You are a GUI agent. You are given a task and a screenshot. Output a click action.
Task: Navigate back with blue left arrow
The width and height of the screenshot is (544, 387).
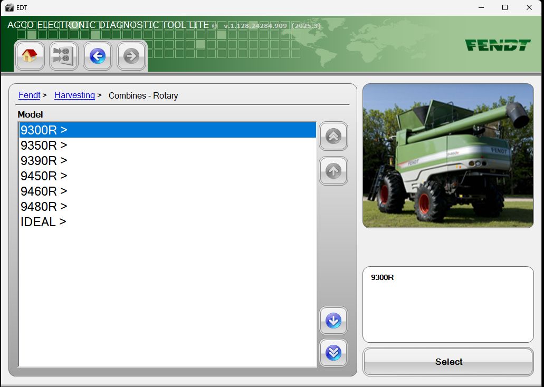pyautogui.click(x=98, y=56)
